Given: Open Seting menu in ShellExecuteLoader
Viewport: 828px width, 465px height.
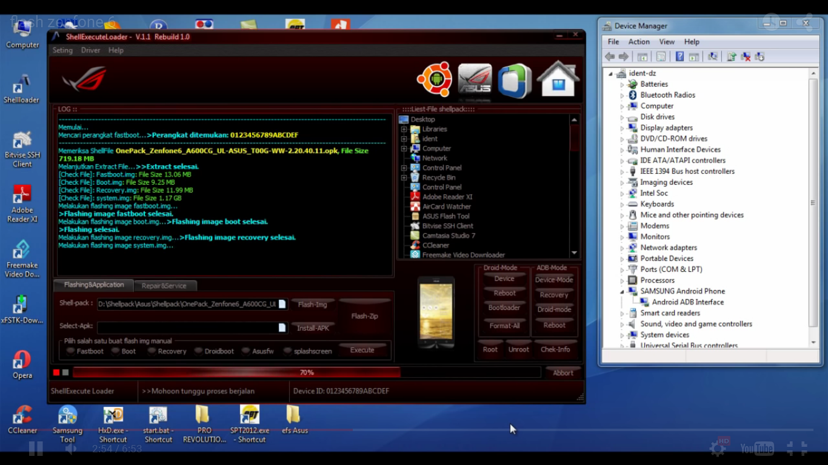Looking at the screenshot, I should (x=62, y=50).
